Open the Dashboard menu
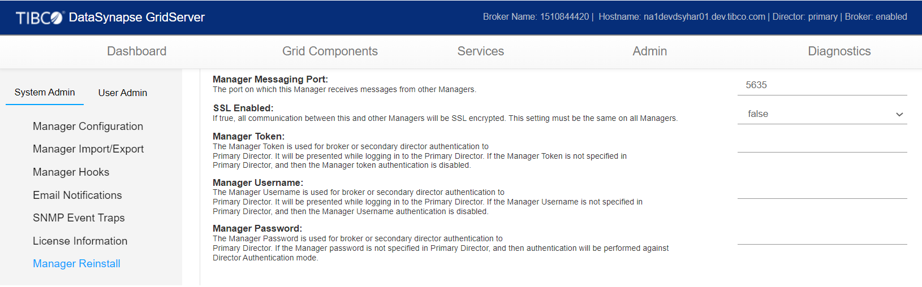 (136, 51)
